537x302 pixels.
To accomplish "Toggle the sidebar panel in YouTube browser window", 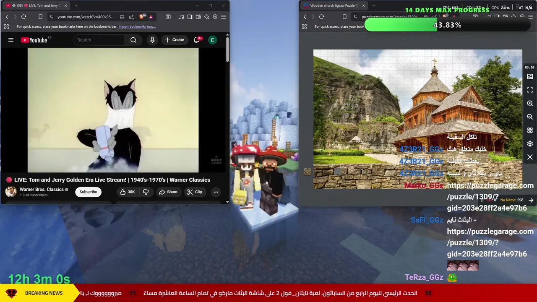I will [x=190, y=17].
